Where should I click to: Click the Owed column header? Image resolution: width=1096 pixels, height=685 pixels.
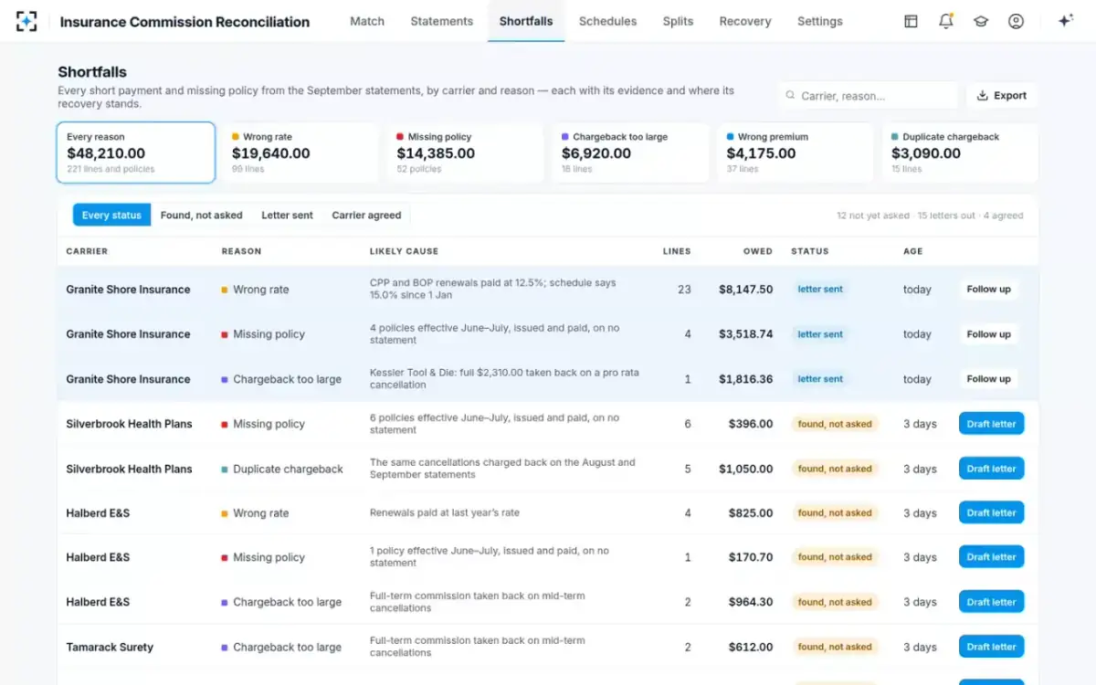click(x=757, y=251)
